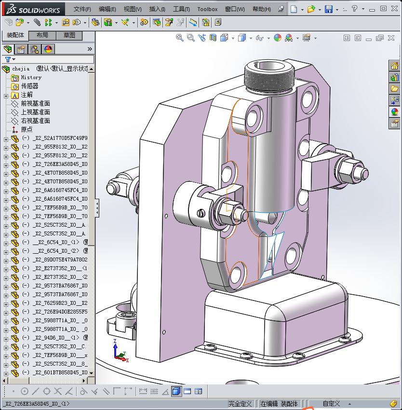Screen dimensions: 402x410
Task: Toggle the center point snap in bottom toolbar
Action: tap(25, 391)
